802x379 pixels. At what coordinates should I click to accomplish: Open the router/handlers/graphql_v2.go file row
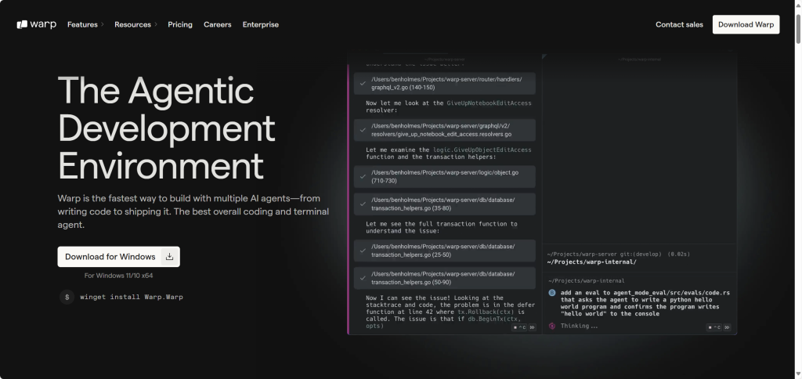[x=445, y=83]
